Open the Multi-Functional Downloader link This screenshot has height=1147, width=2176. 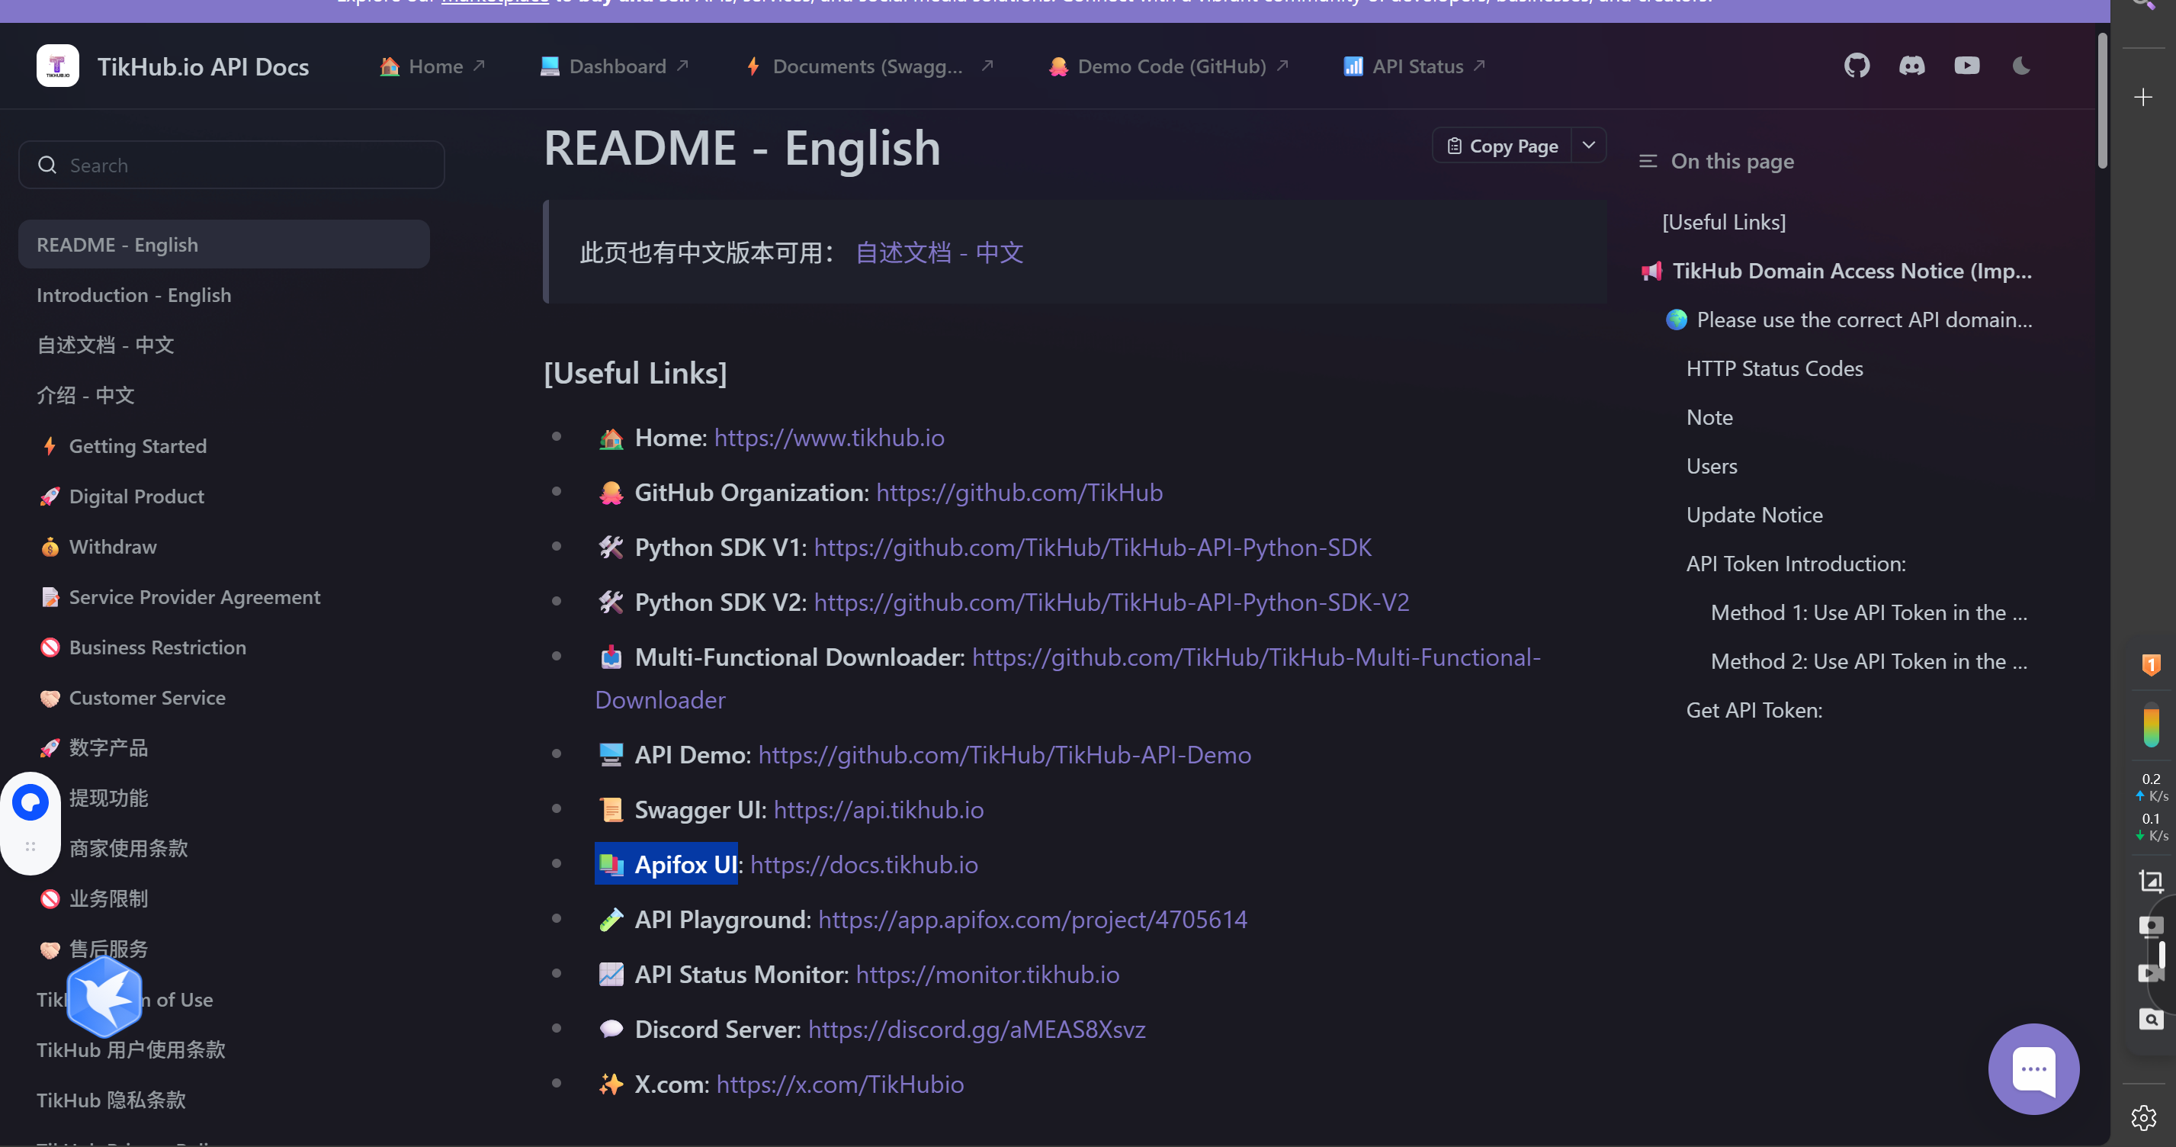pos(1256,657)
